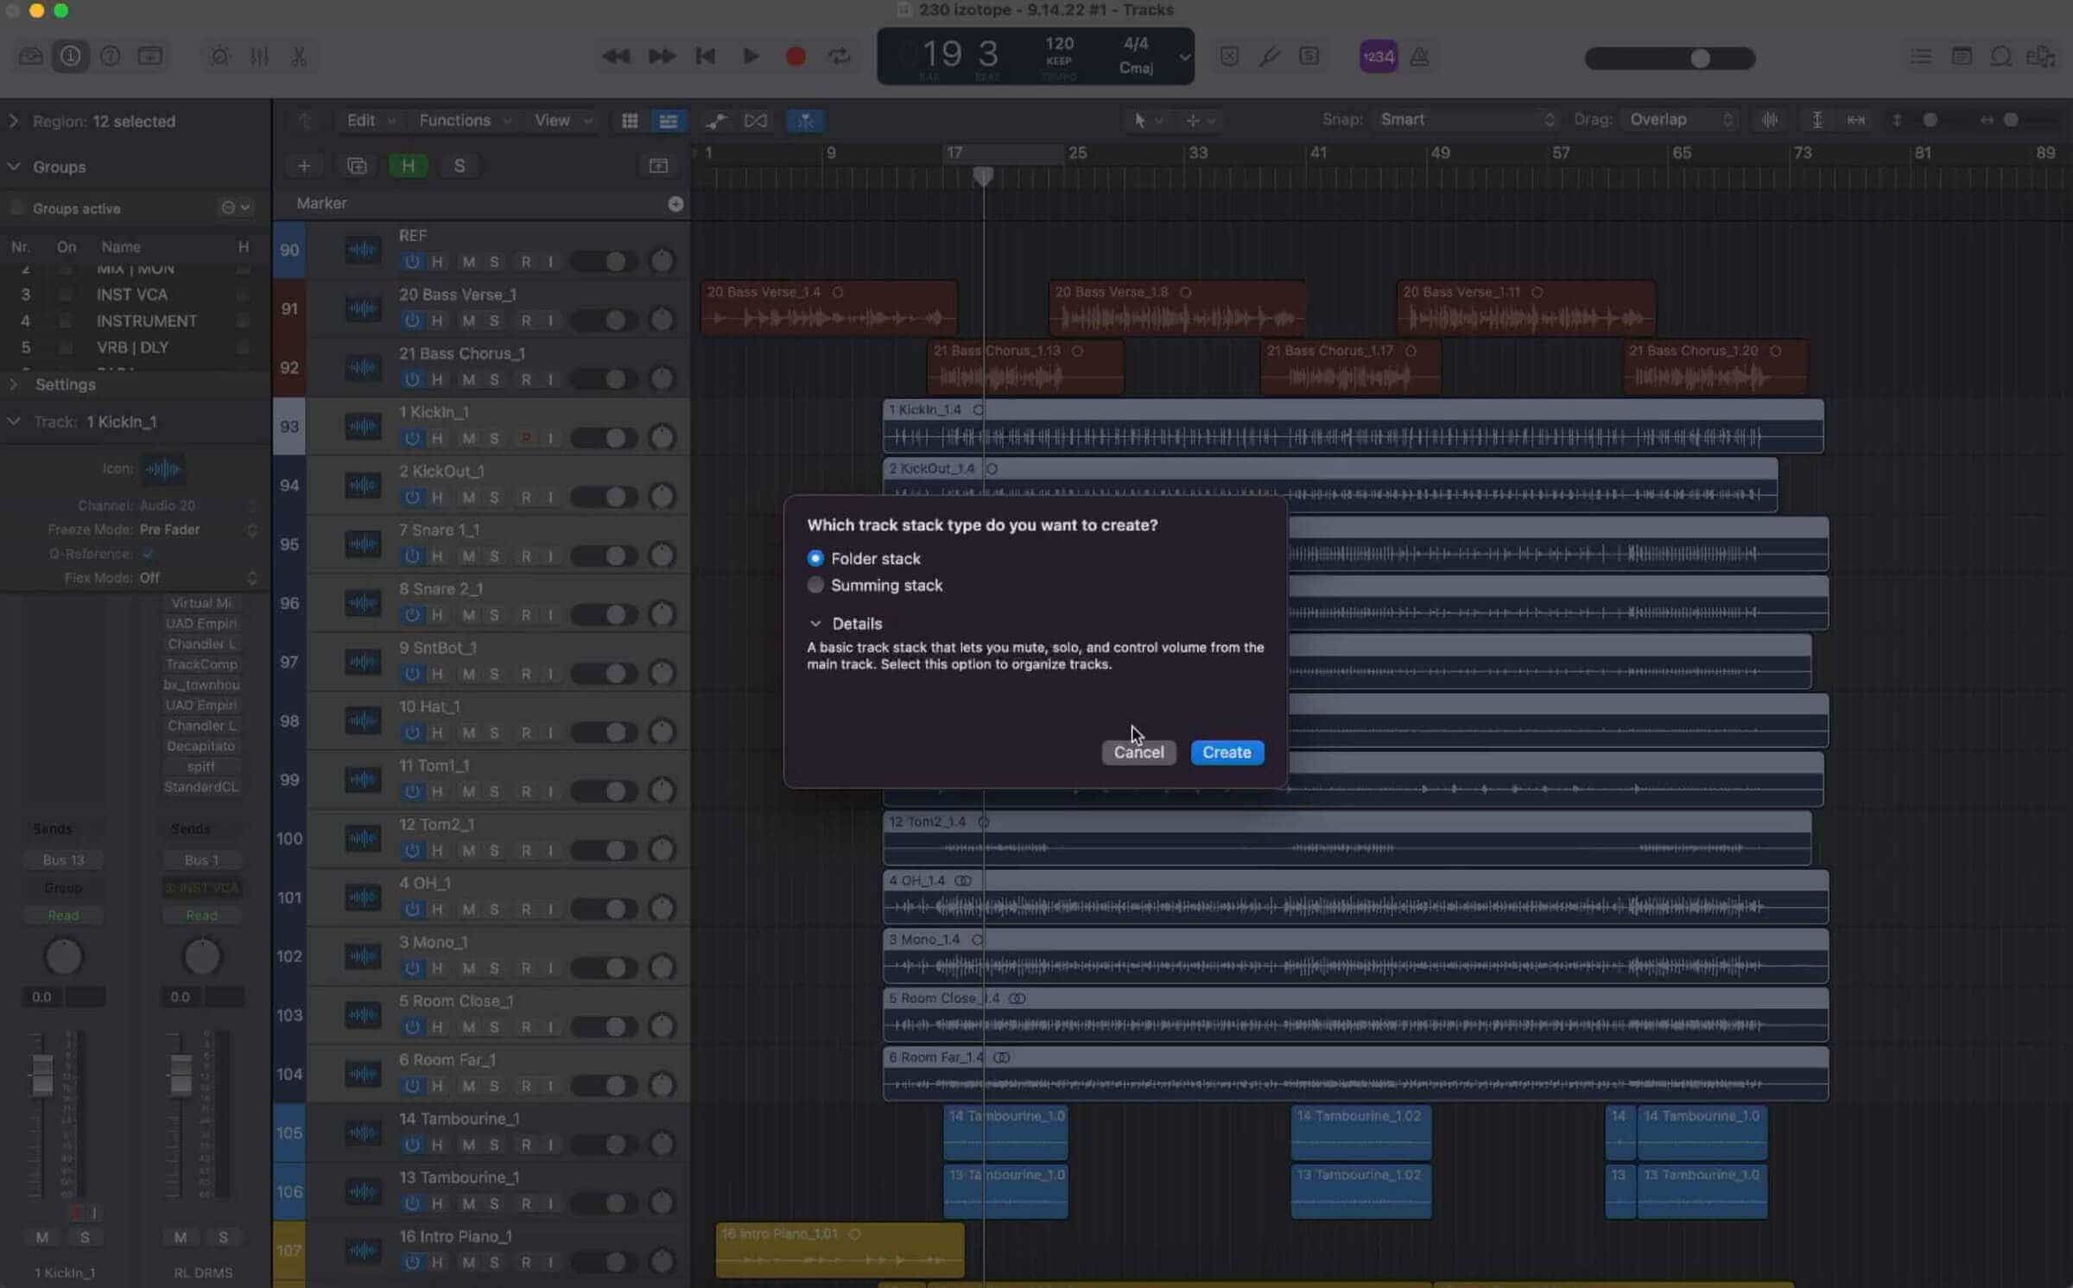Toggle power on 4 OH_1 track

[x=412, y=909]
